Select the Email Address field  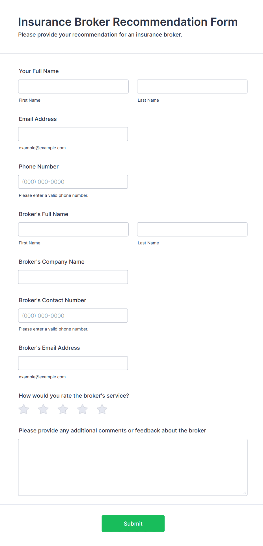(x=73, y=134)
